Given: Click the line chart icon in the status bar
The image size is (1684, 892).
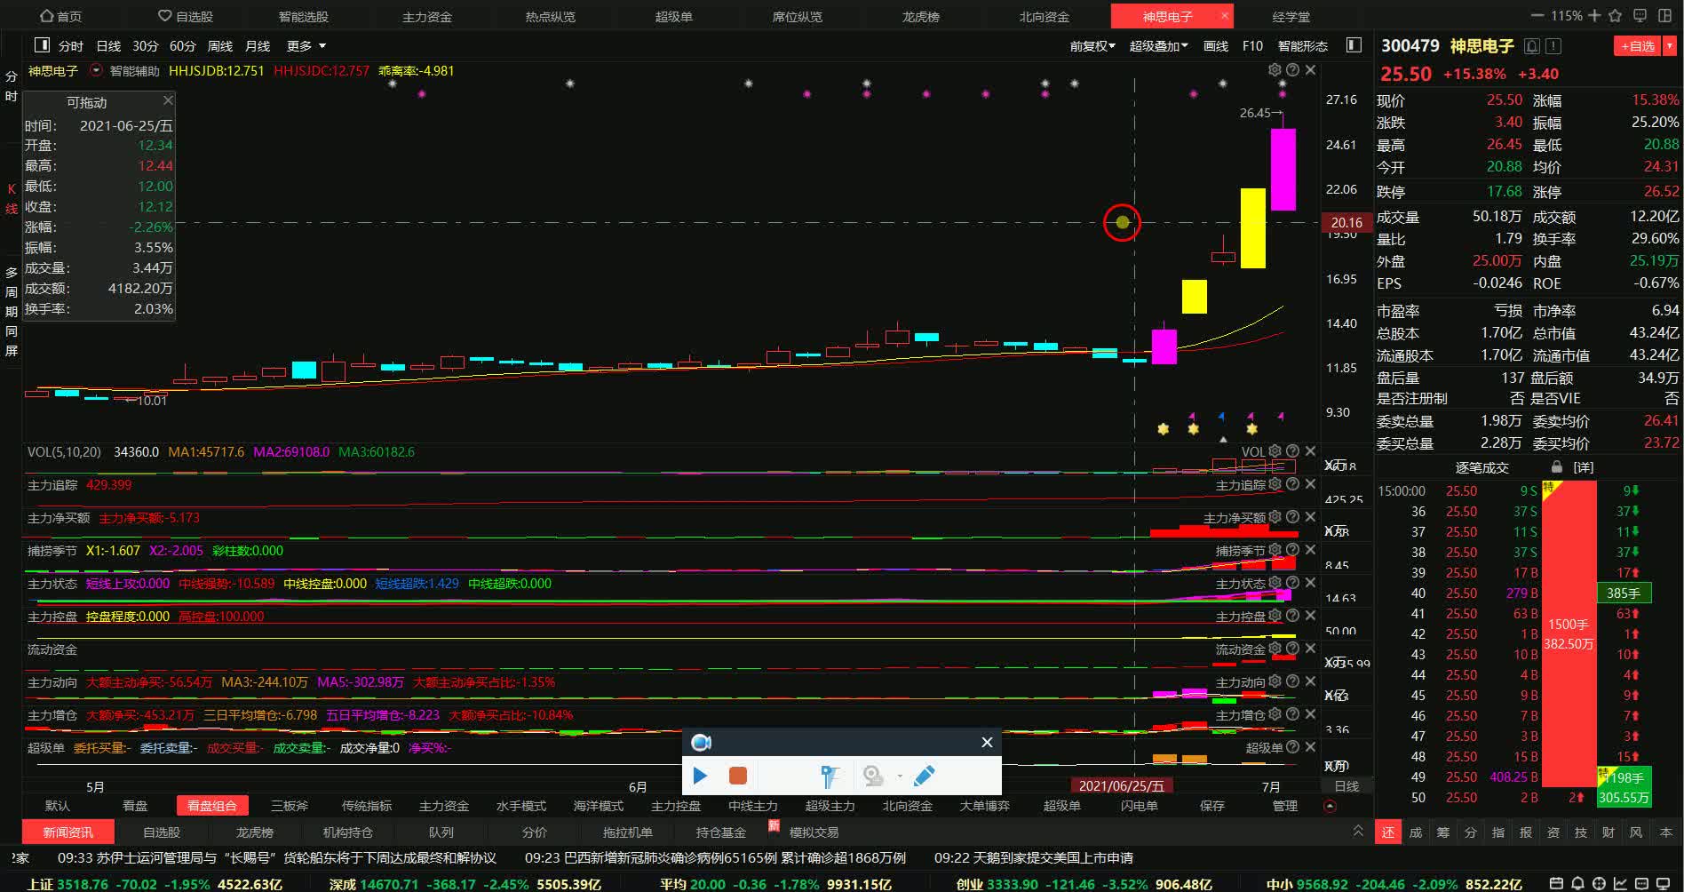Looking at the screenshot, I should point(1620,884).
